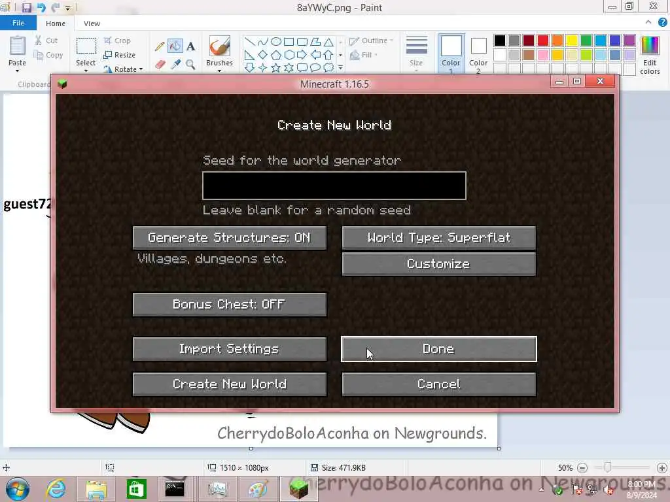Image resolution: width=670 pixels, height=502 pixels.
Task: Open the shape Outline dropdown in Paint
Action: pyautogui.click(x=371, y=41)
